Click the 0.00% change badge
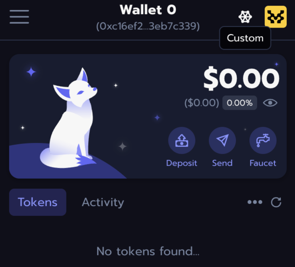 [x=240, y=103]
